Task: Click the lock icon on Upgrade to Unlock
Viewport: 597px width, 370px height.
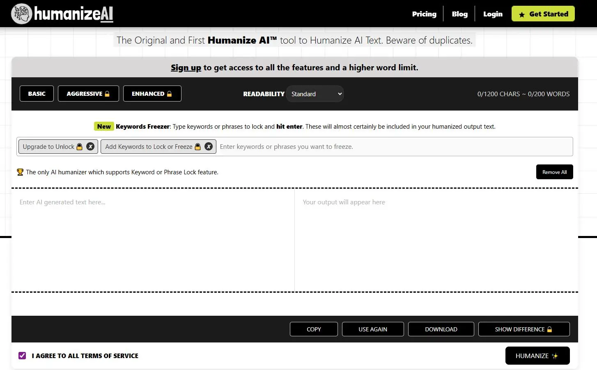Action: (x=80, y=147)
